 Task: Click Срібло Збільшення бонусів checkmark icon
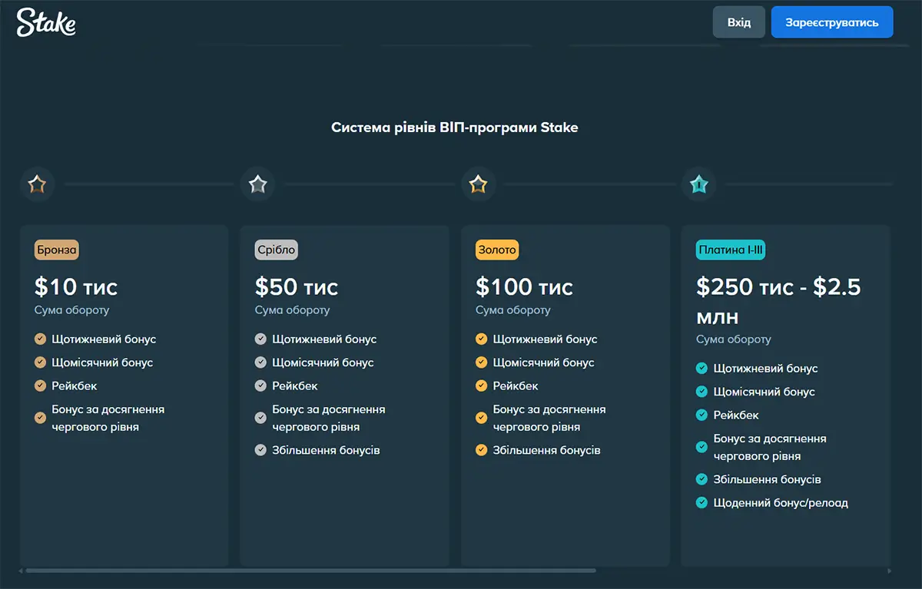click(x=260, y=450)
